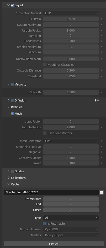
Task: Click the animate dot beside Concavity Upper
Action: 102,158
